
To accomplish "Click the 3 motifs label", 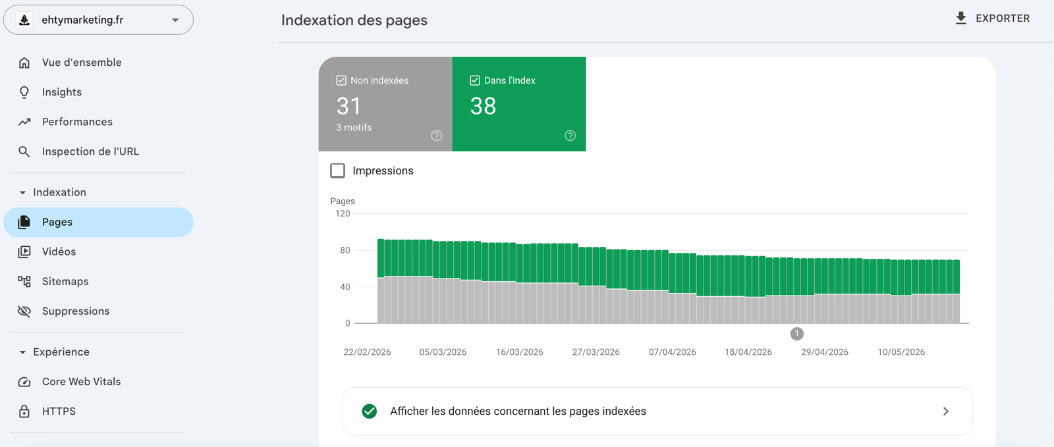I will coord(354,128).
